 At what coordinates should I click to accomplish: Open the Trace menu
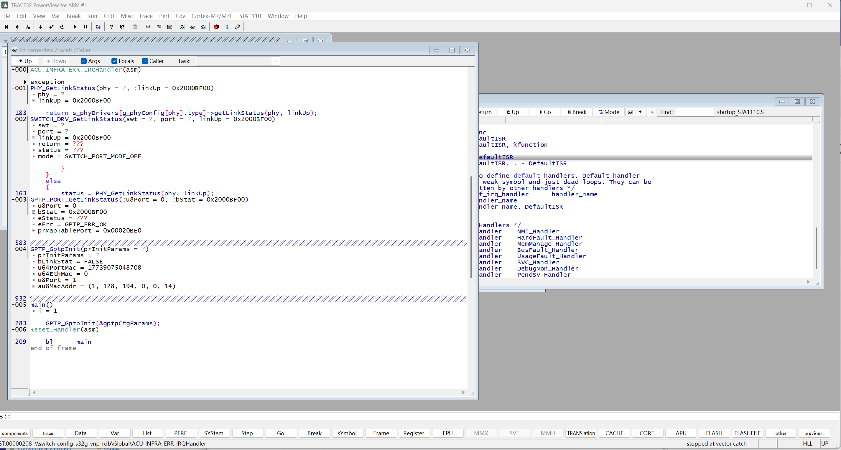click(x=146, y=16)
